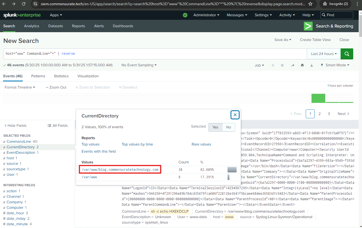This screenshot has height=228, width=362.
Task: Open the Top values by time report
Action: pos(137,144)
